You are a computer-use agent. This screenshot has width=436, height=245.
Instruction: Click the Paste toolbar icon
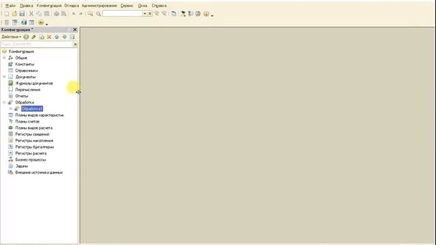coord(47,14)
